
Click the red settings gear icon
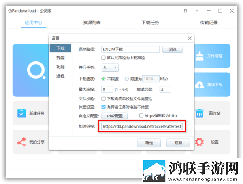pyautogui.click(x=199, y=142)
